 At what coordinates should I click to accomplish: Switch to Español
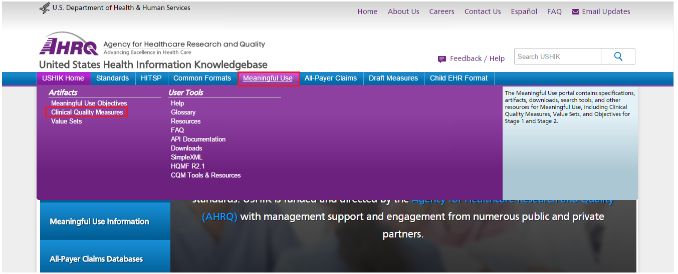pyautogui.click(x=524, y=11)
